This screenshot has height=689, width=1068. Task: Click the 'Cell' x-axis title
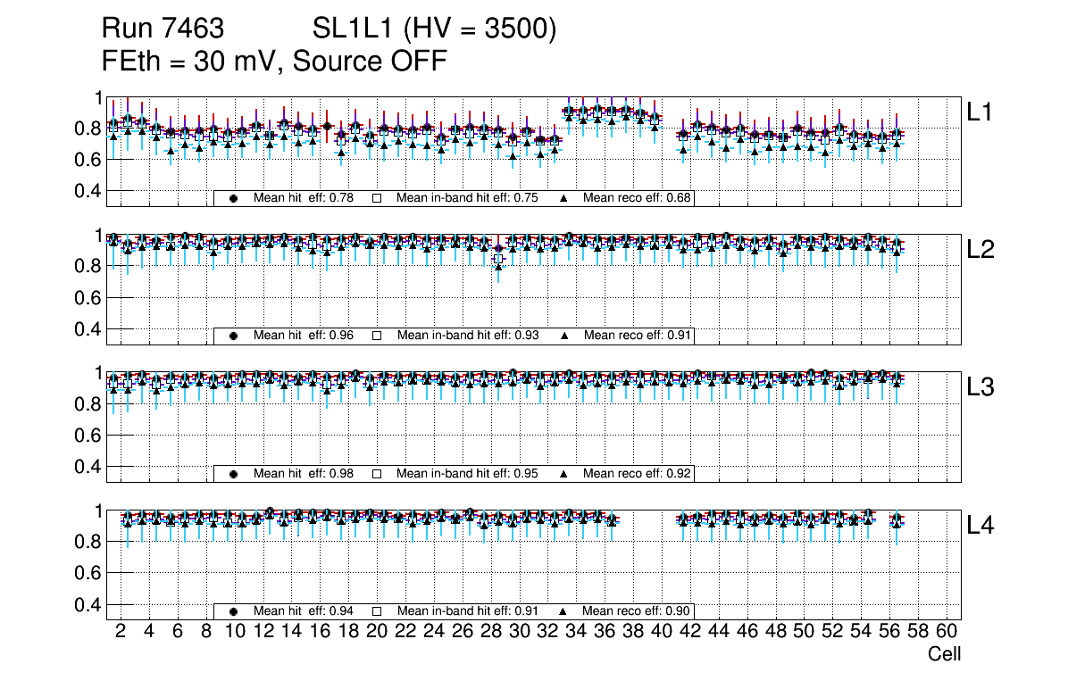click(x=944, y=654)
